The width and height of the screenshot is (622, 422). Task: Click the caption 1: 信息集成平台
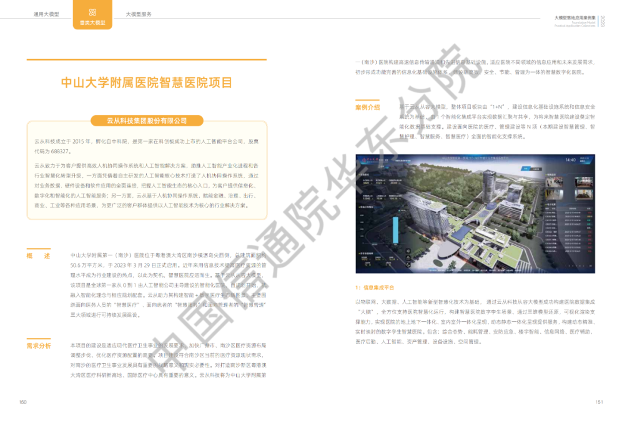pyautogui.click(x=374, y=288)
